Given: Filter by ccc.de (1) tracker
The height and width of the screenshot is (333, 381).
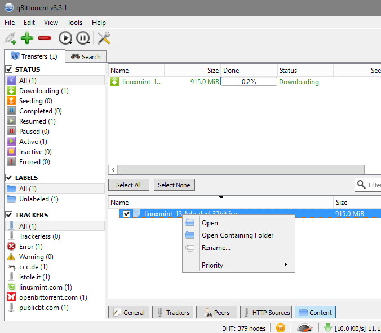Looking at the screenshot, I should point(33,267).
